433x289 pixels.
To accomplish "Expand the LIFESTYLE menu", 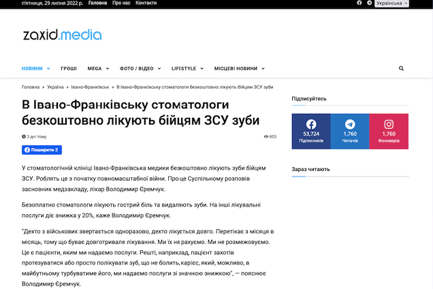I will click(x=187, y=69).
